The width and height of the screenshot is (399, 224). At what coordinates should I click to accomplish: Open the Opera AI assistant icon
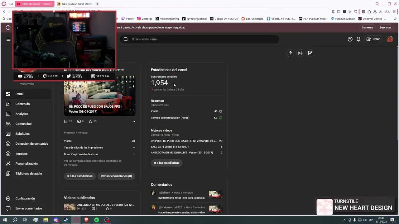click(x=388, y=12)
